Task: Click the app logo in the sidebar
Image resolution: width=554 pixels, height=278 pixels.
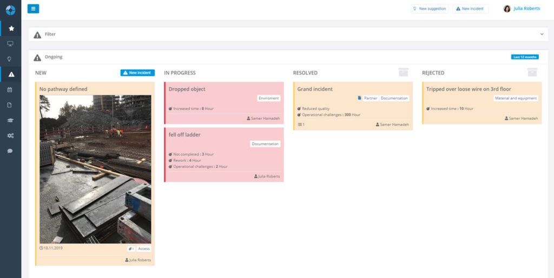Action: tap(11, 10)
